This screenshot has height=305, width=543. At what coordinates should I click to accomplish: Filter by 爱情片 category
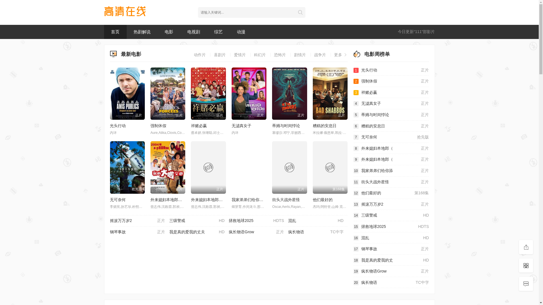point(240,55)
